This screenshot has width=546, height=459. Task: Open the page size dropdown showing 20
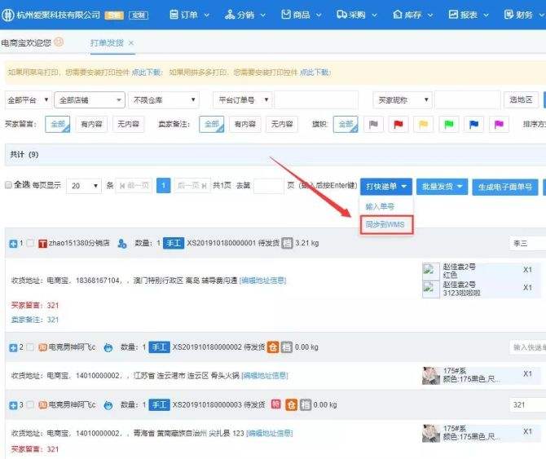[x=84, y=186]
